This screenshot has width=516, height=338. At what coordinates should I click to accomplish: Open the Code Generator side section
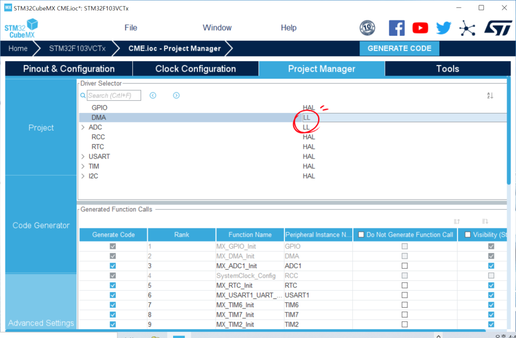point(41,225)
